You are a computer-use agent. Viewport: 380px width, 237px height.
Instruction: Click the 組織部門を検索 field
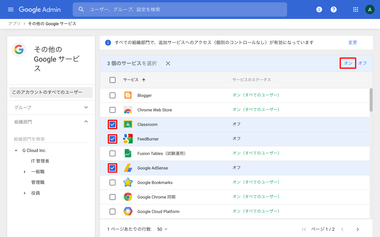(x=51, y=139)
